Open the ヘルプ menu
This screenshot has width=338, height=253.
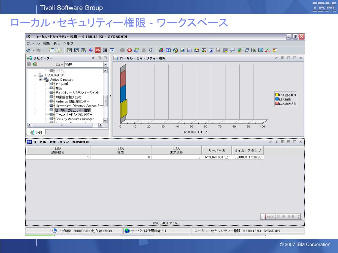tap(68, 43)
